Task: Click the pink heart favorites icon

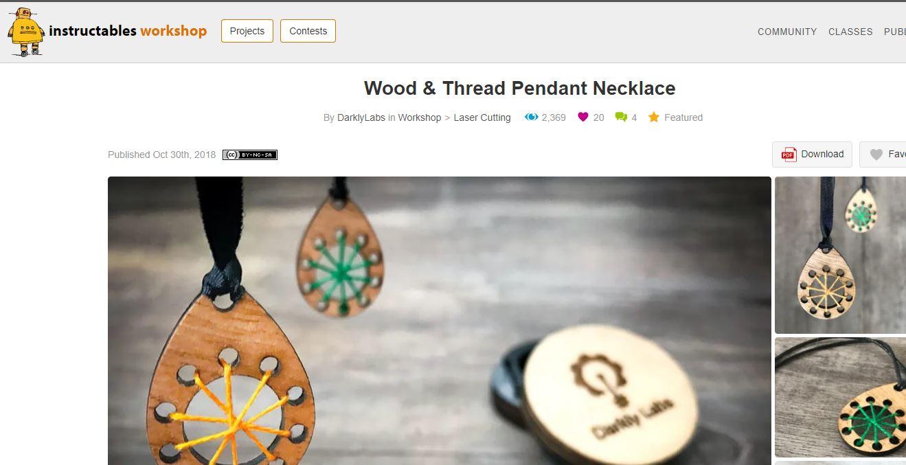Action: click(x=583, y=117)
